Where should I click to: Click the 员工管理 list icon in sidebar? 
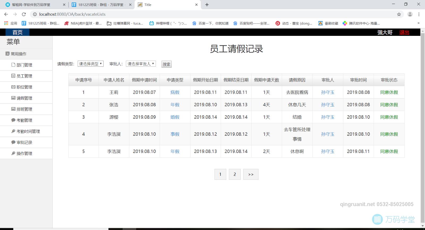click(x=13, y=76)
